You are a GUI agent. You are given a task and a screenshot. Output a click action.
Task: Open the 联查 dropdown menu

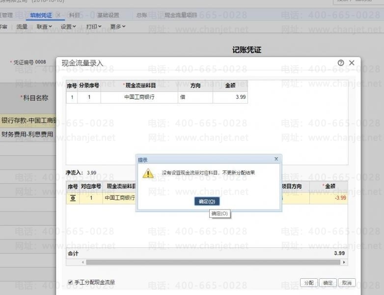click(44, 27)
